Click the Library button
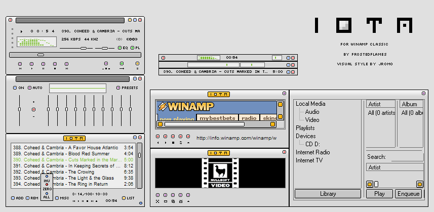 click(328, 194)
